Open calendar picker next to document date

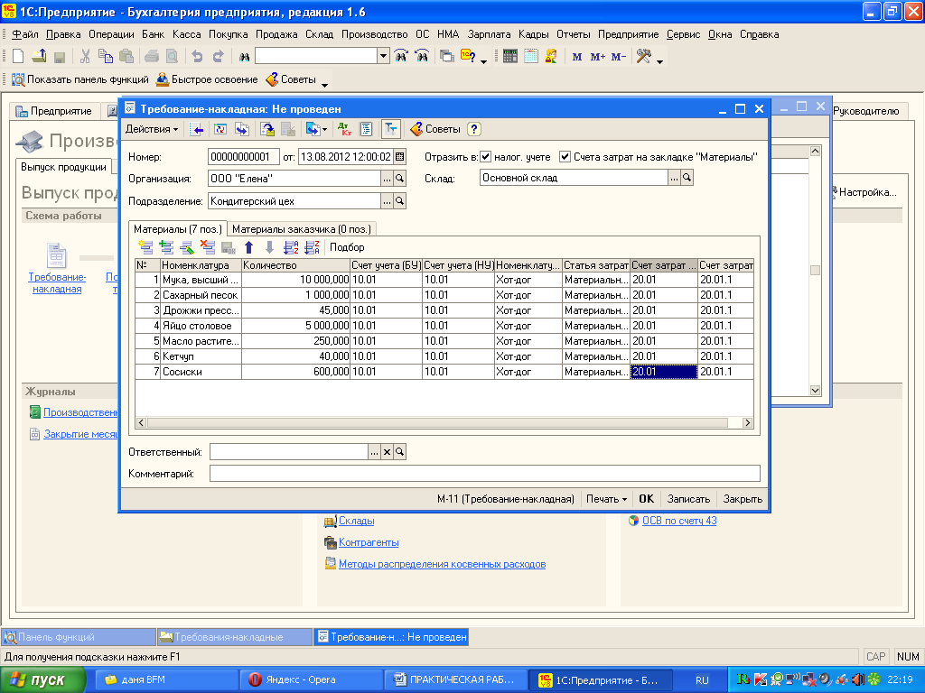pos(400,157)
